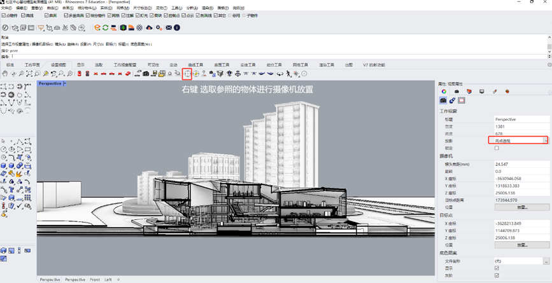Switch to the 显示 toolbar tab

(81, 65)
